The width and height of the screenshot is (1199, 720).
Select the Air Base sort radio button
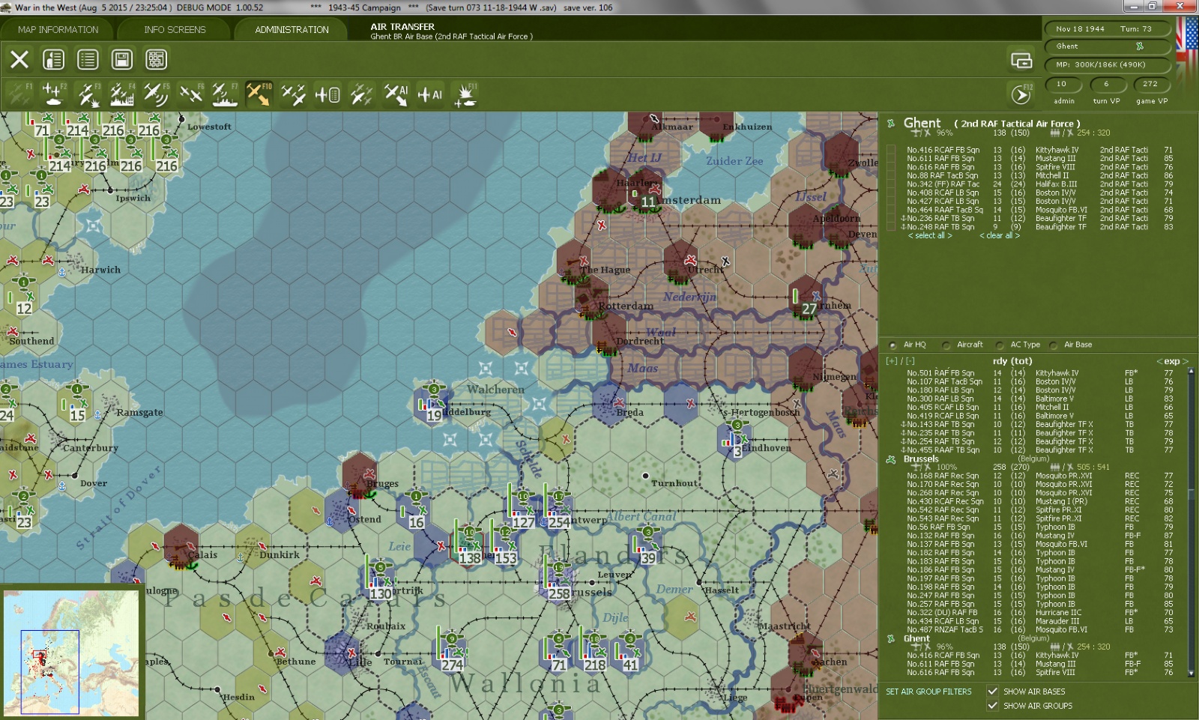point(1054,345)
